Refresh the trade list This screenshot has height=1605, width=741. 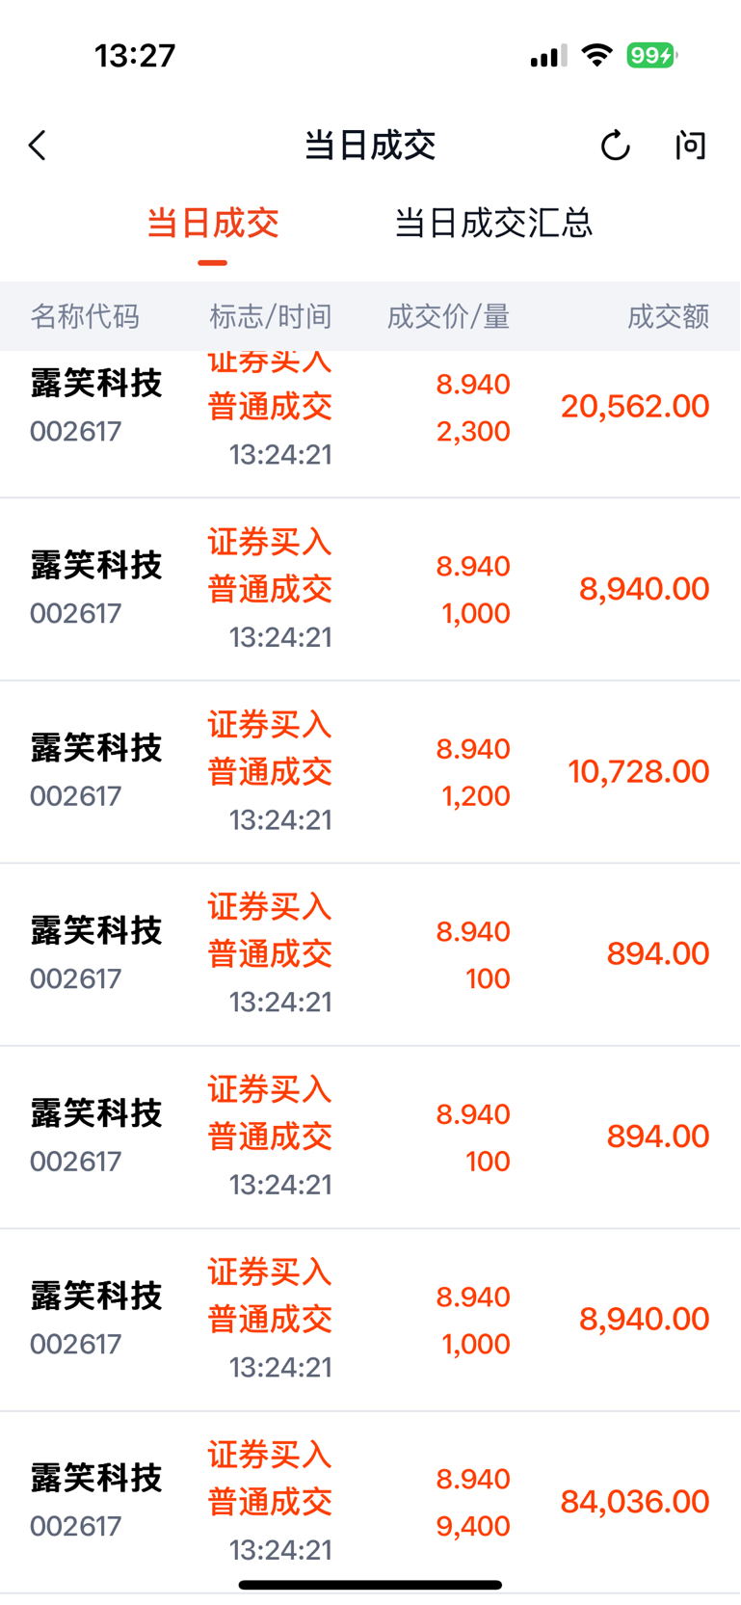[x=615, y=146]
